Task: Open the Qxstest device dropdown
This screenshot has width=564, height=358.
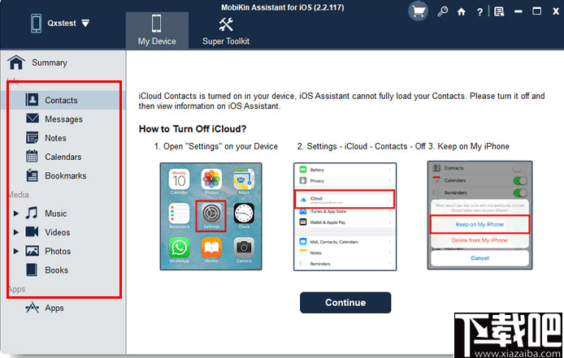Action: click(85, 24)
